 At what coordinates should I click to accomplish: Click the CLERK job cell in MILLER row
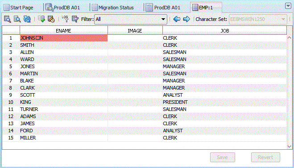click(224, 138)
